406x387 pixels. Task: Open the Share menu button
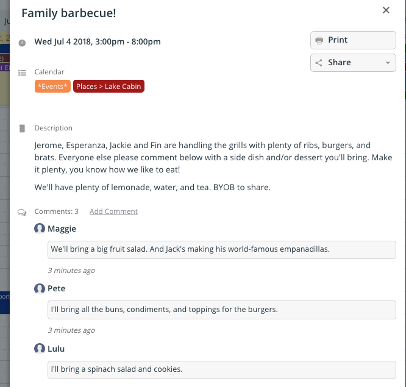point(353,63)
